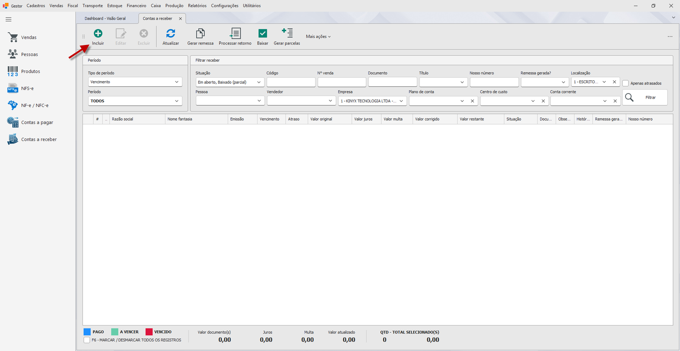
Task: Open Gerar parcelas tool
Action: [x=287, y=37]
